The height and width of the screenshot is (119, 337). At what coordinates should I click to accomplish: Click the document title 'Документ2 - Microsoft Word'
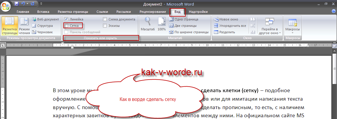tap(168, 4)
